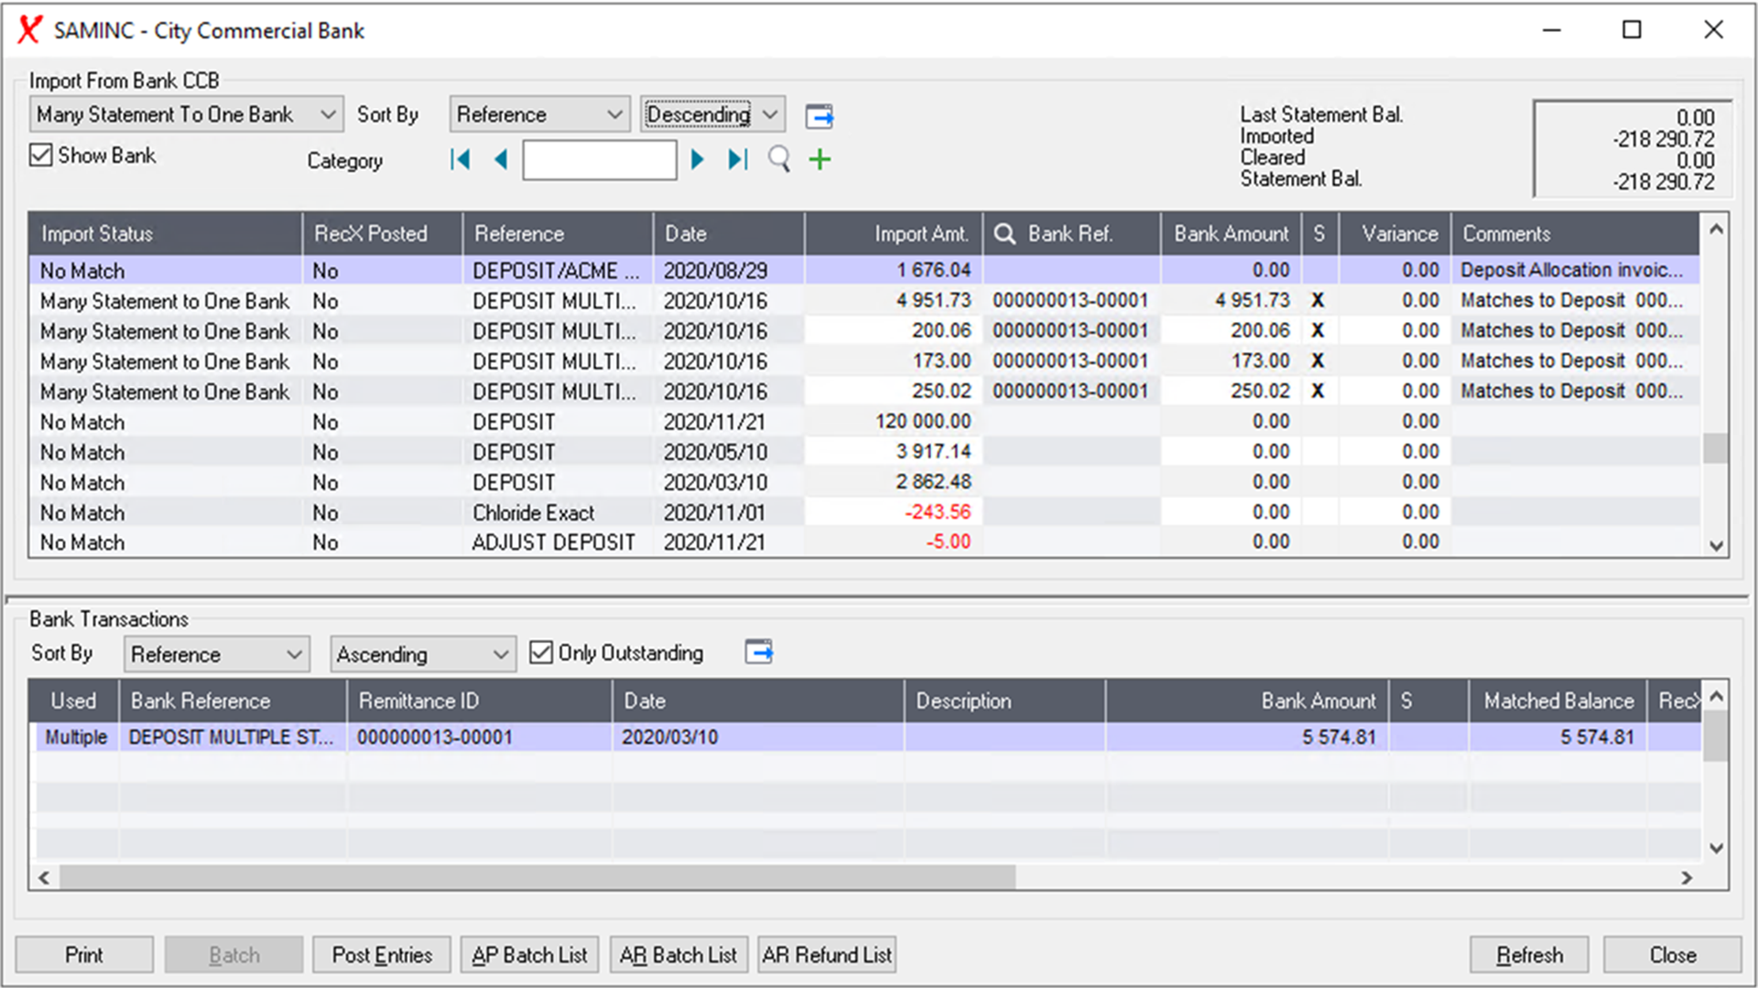Click bank transactions sort apply arrow icon
Image resolution: width=1758 pixels, height=988 pixels.
pos(759,652)
